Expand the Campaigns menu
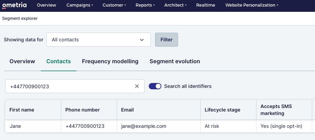The image size is (315, 140). [x=79, y=5]
